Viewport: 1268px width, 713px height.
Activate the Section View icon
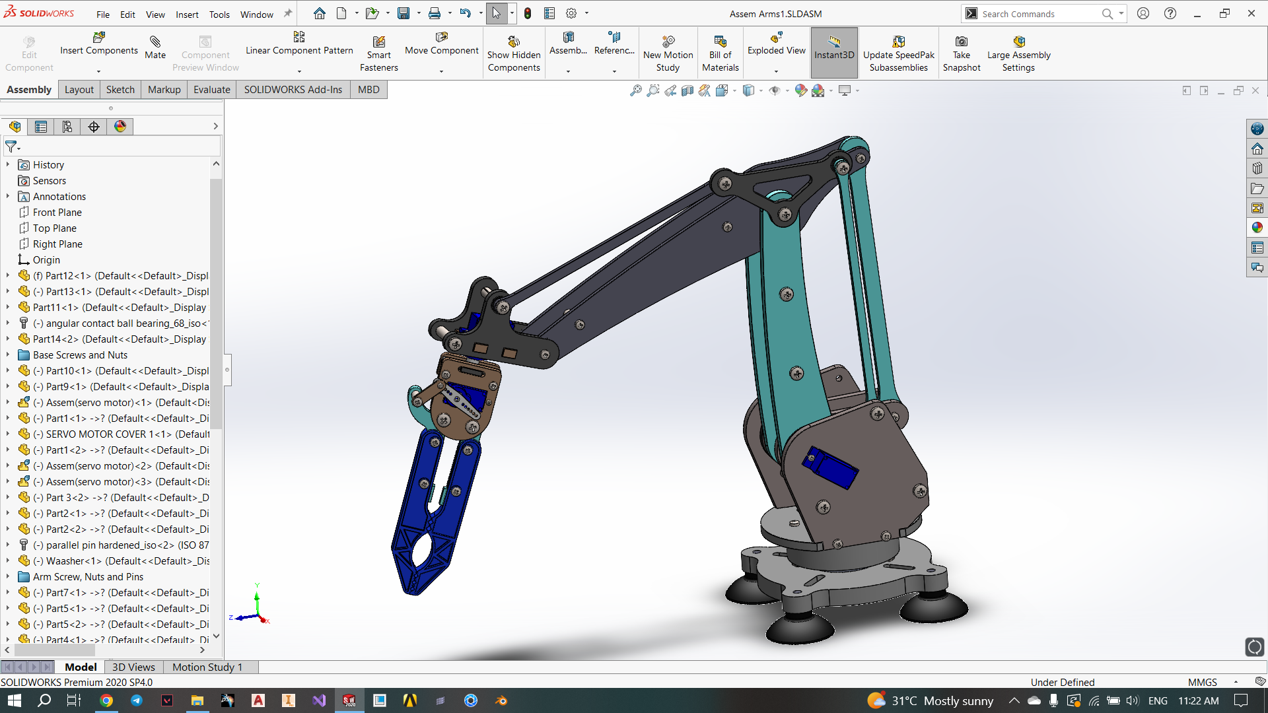687,90
